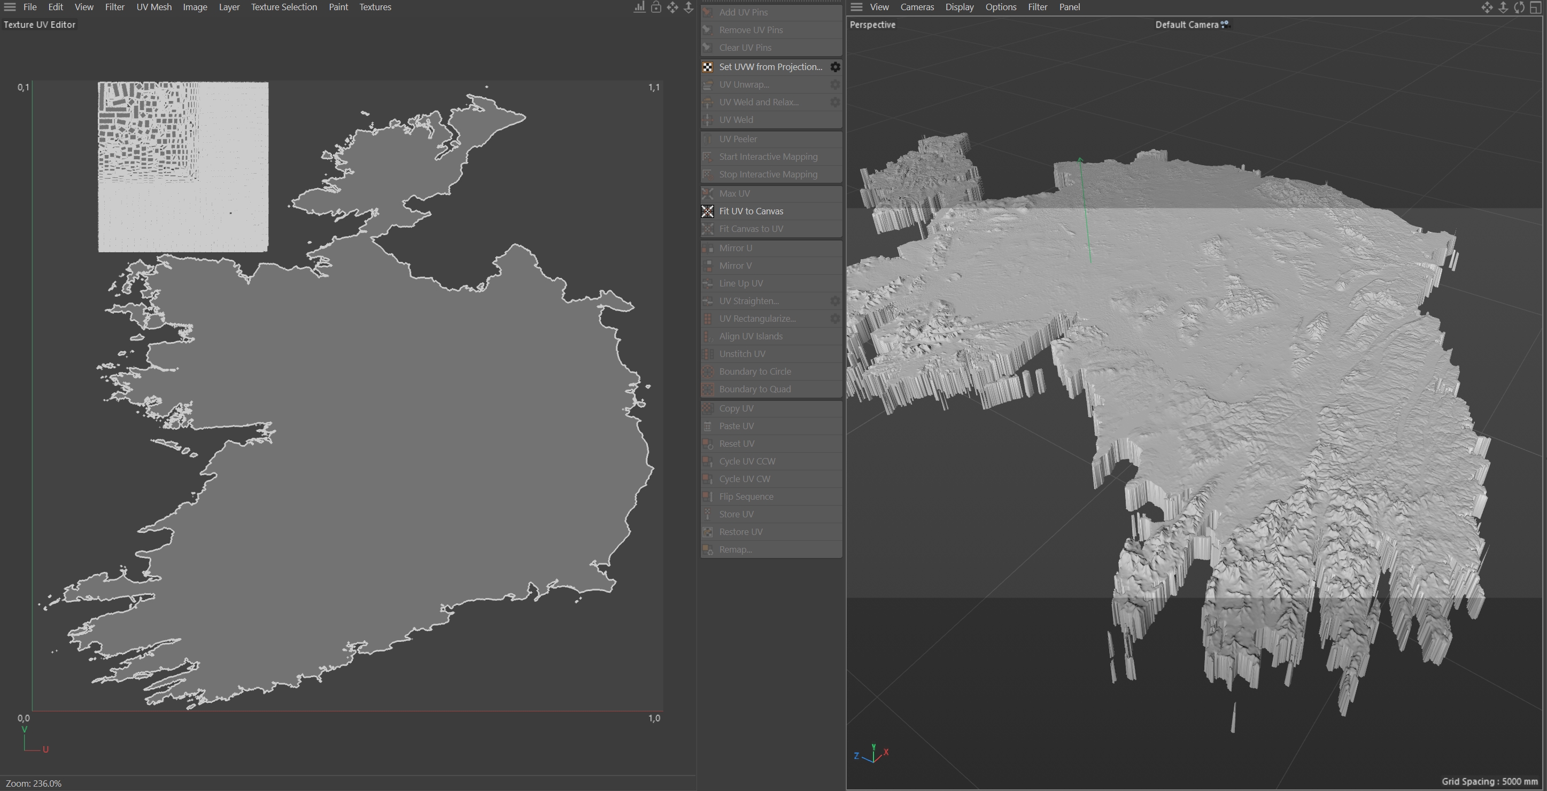The height and width of the screenshot is (791, 1547).
Task: Open the UV Mesh menu
Action: click(x=154, y=7)
